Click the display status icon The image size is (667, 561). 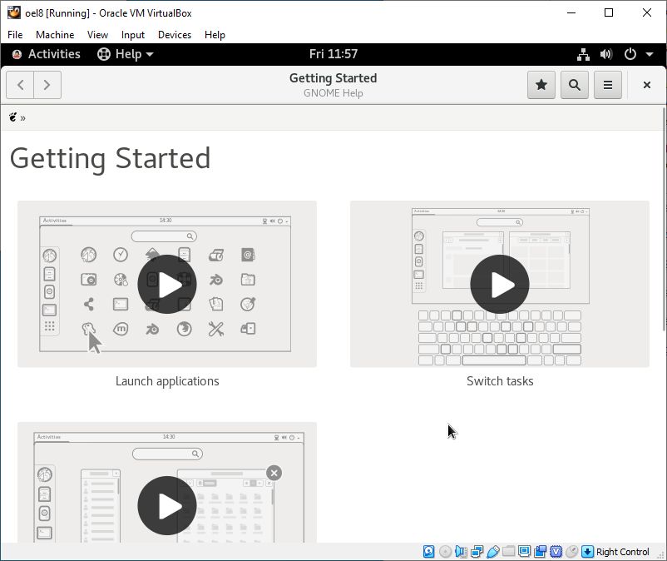(524, 552)
